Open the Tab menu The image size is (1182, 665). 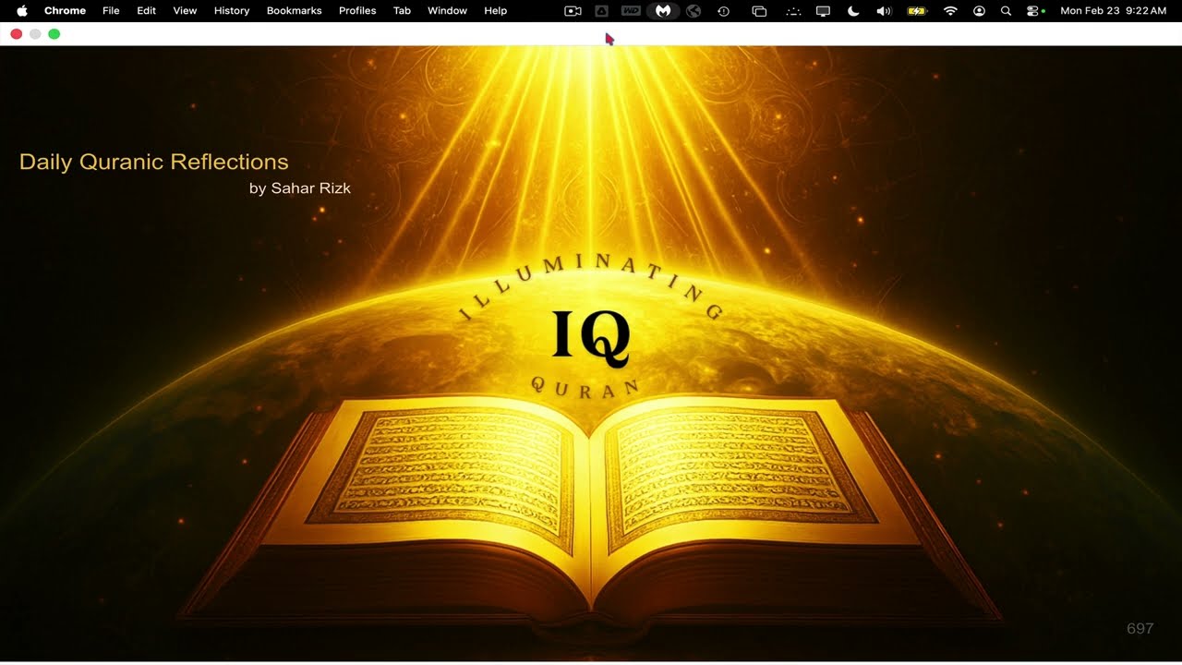pyautogui.click(x=402, y=11)
